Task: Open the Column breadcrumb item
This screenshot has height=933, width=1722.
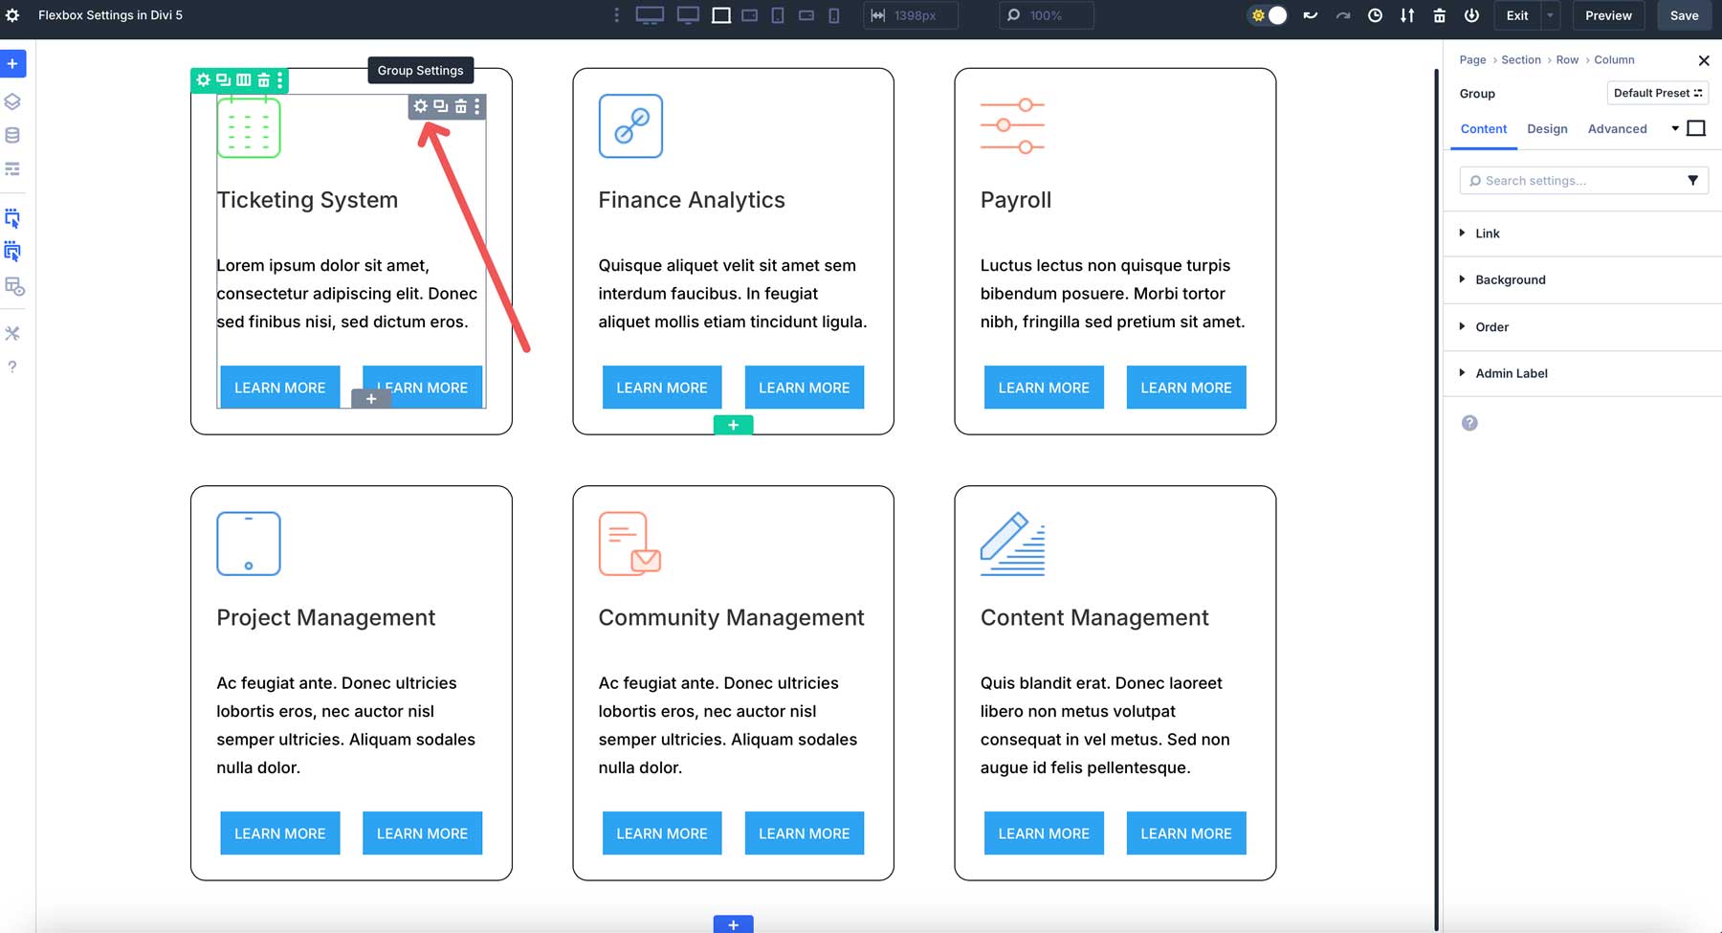Action: tap(1614, 59)
